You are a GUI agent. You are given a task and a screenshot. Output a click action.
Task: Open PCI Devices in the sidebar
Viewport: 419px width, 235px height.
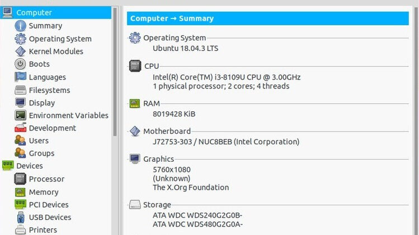pyautogui.click(x=49, y=205)
